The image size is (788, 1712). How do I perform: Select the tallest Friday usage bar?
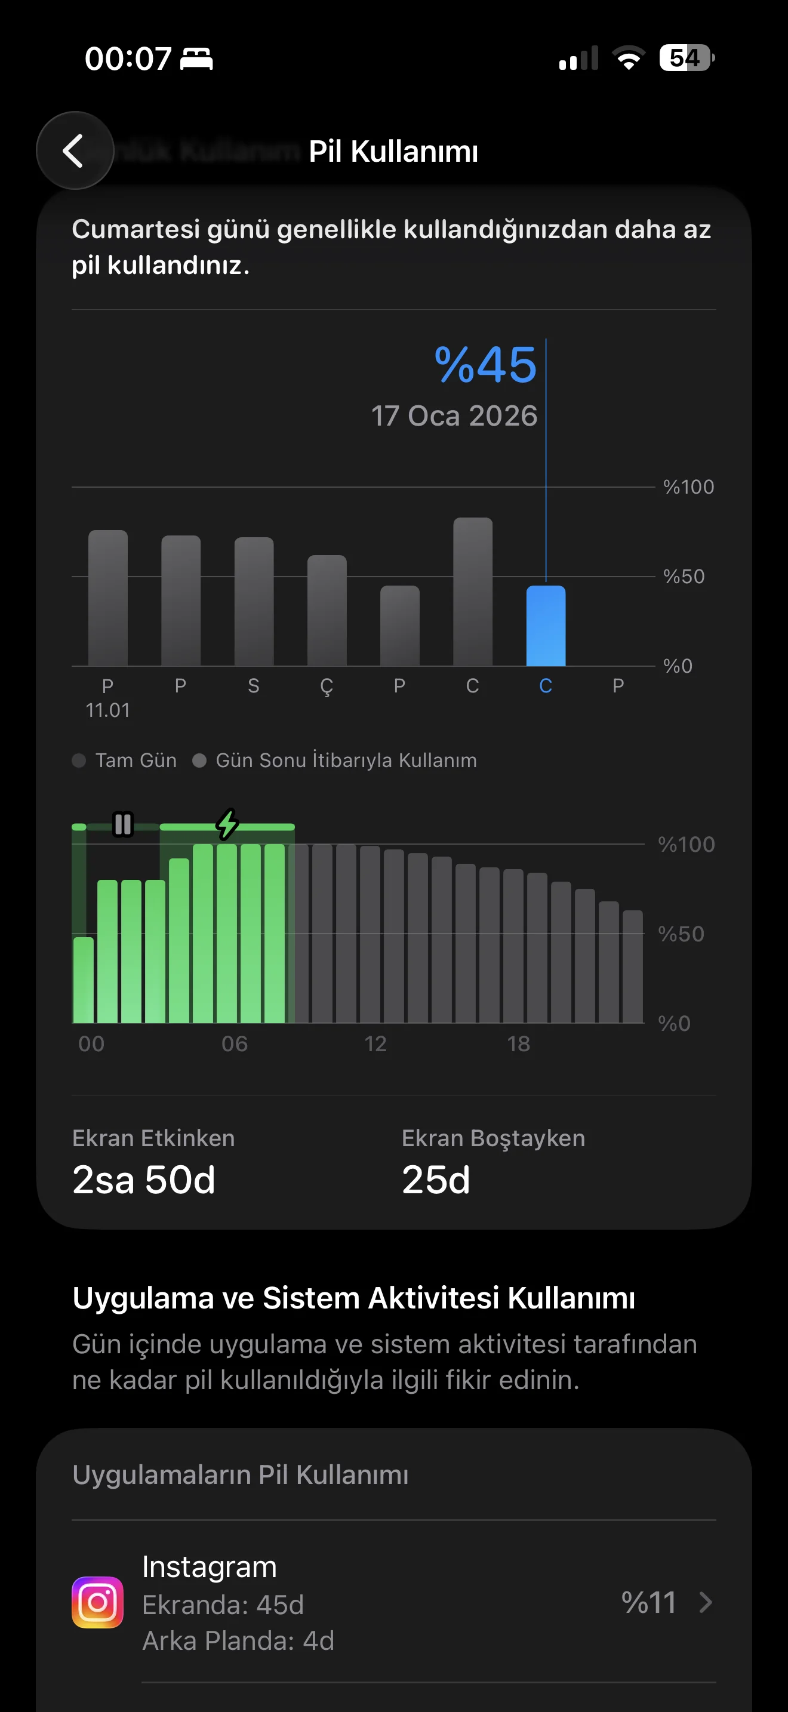point(472,592)
